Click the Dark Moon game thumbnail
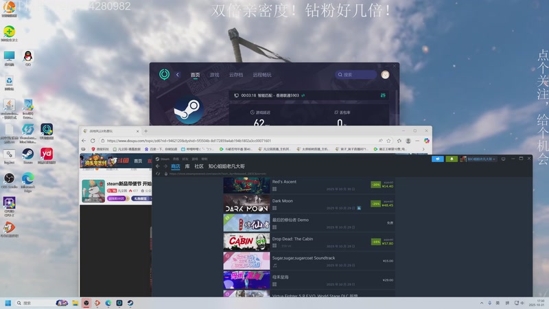The height and width of the screenshot is (309, 549). pyautogui.click(x=246, y=204)
